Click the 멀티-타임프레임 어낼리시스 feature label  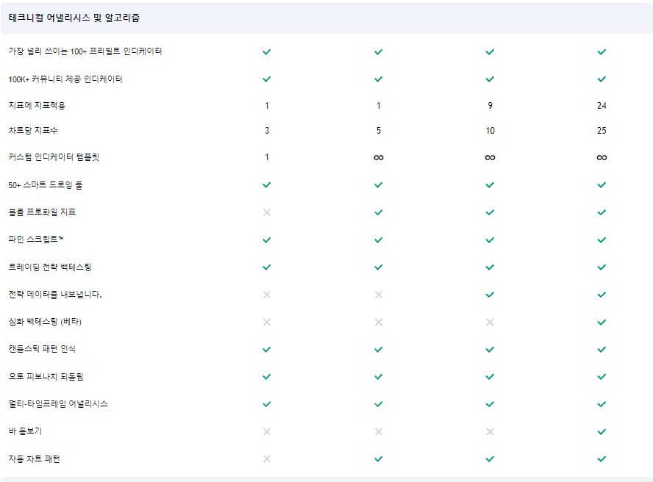click(58, 404)
